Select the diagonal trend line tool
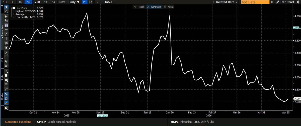The height and width of the screenshot is (126, 301). [6, 34]
